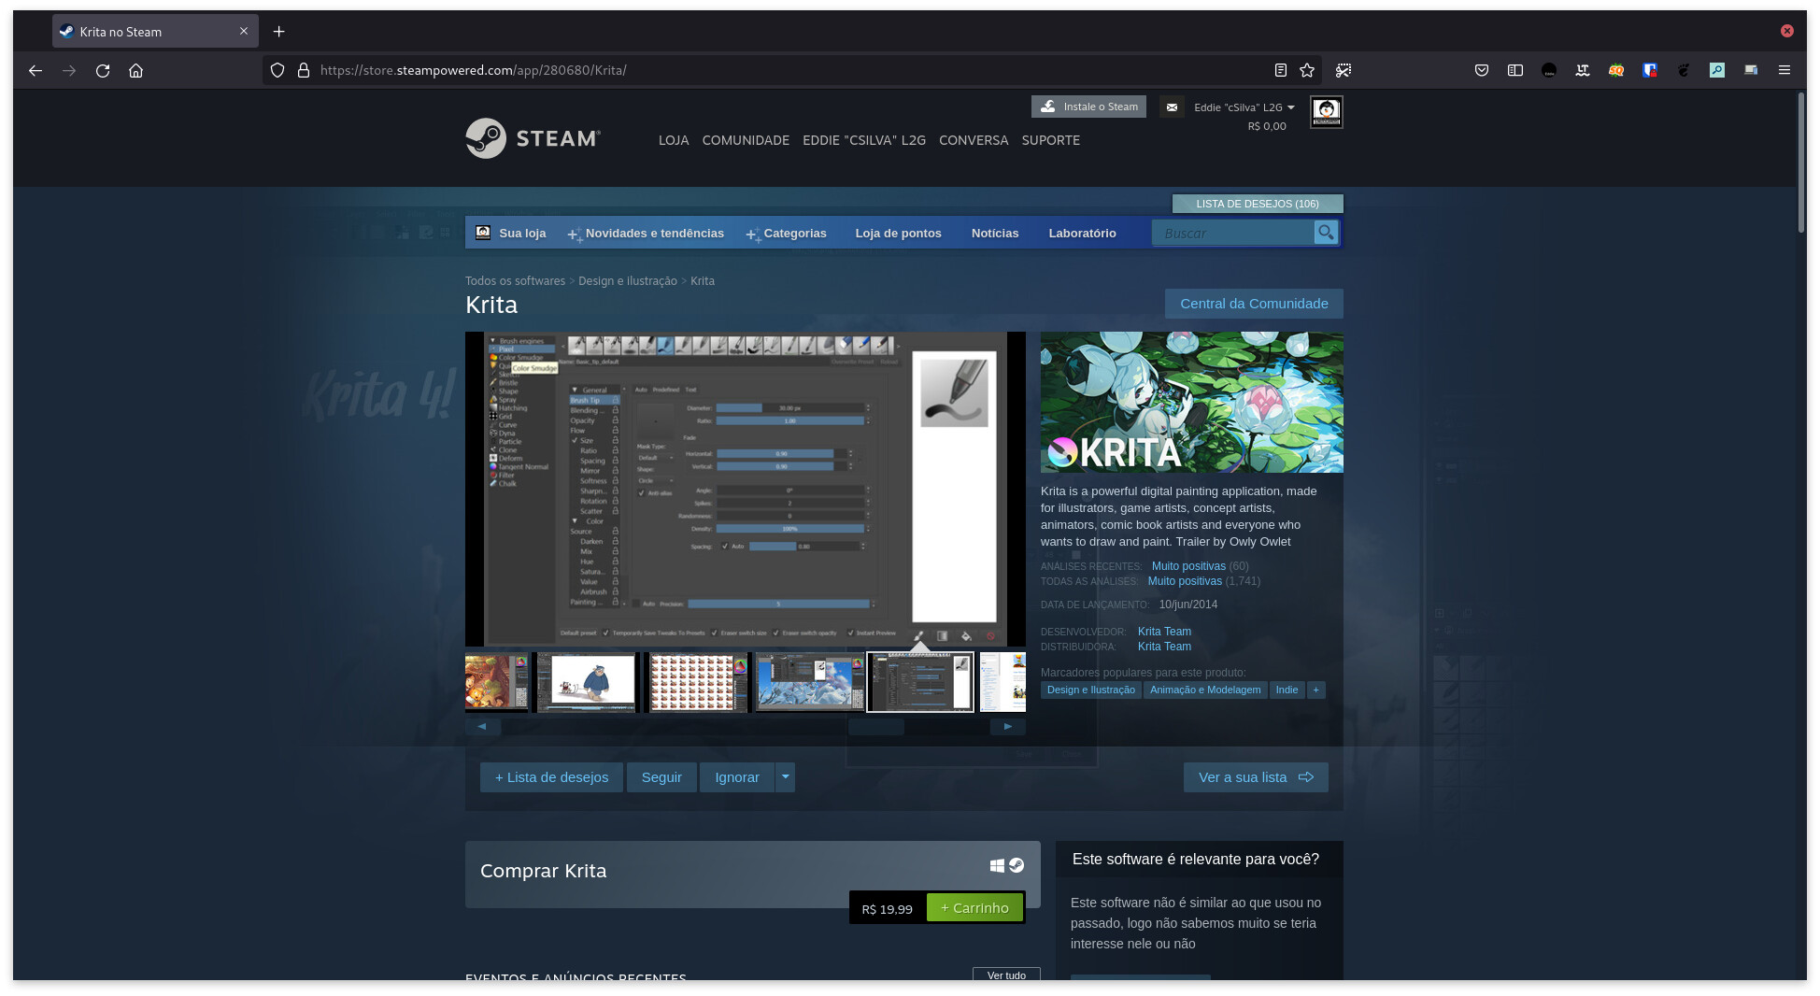Select the snowy mountain screenshot thumbnail

pyautogui.click(x=810, y=682)
